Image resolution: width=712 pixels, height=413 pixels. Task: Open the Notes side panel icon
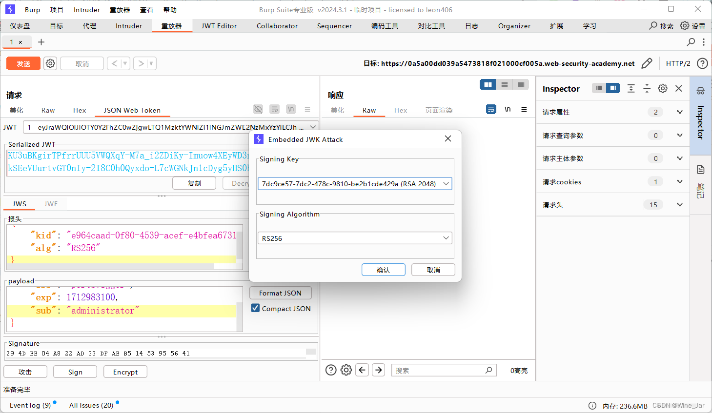pos(701,170)
